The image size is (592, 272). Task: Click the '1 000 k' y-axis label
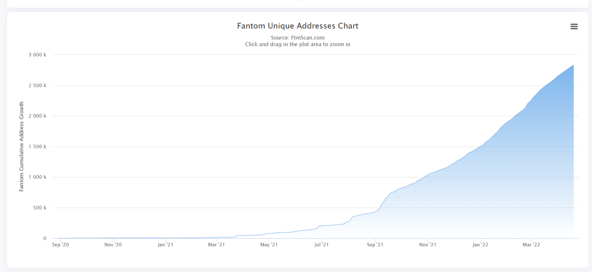[x=37, y=177]
